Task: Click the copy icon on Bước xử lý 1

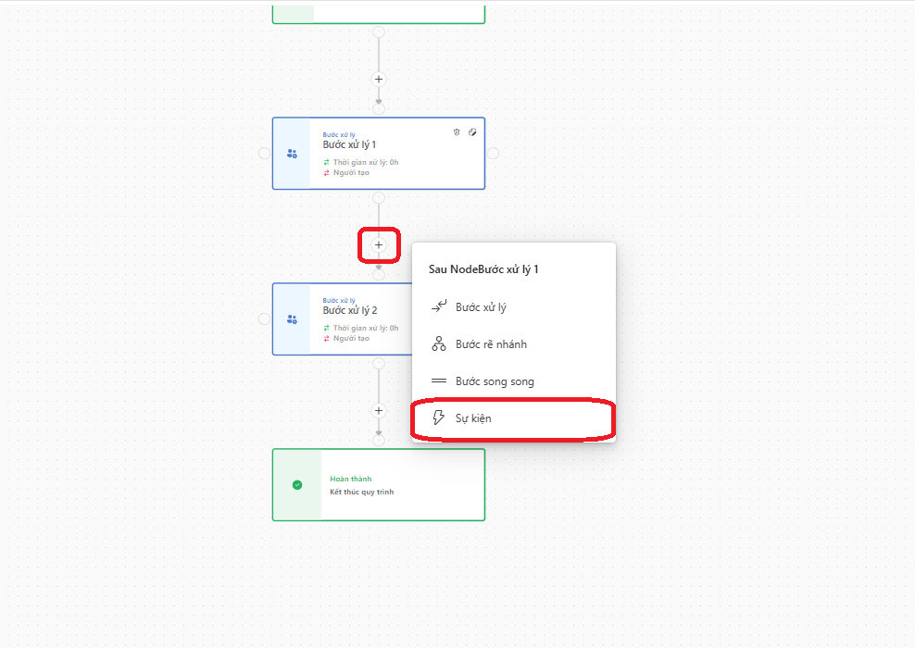Action: pos(472,132)
